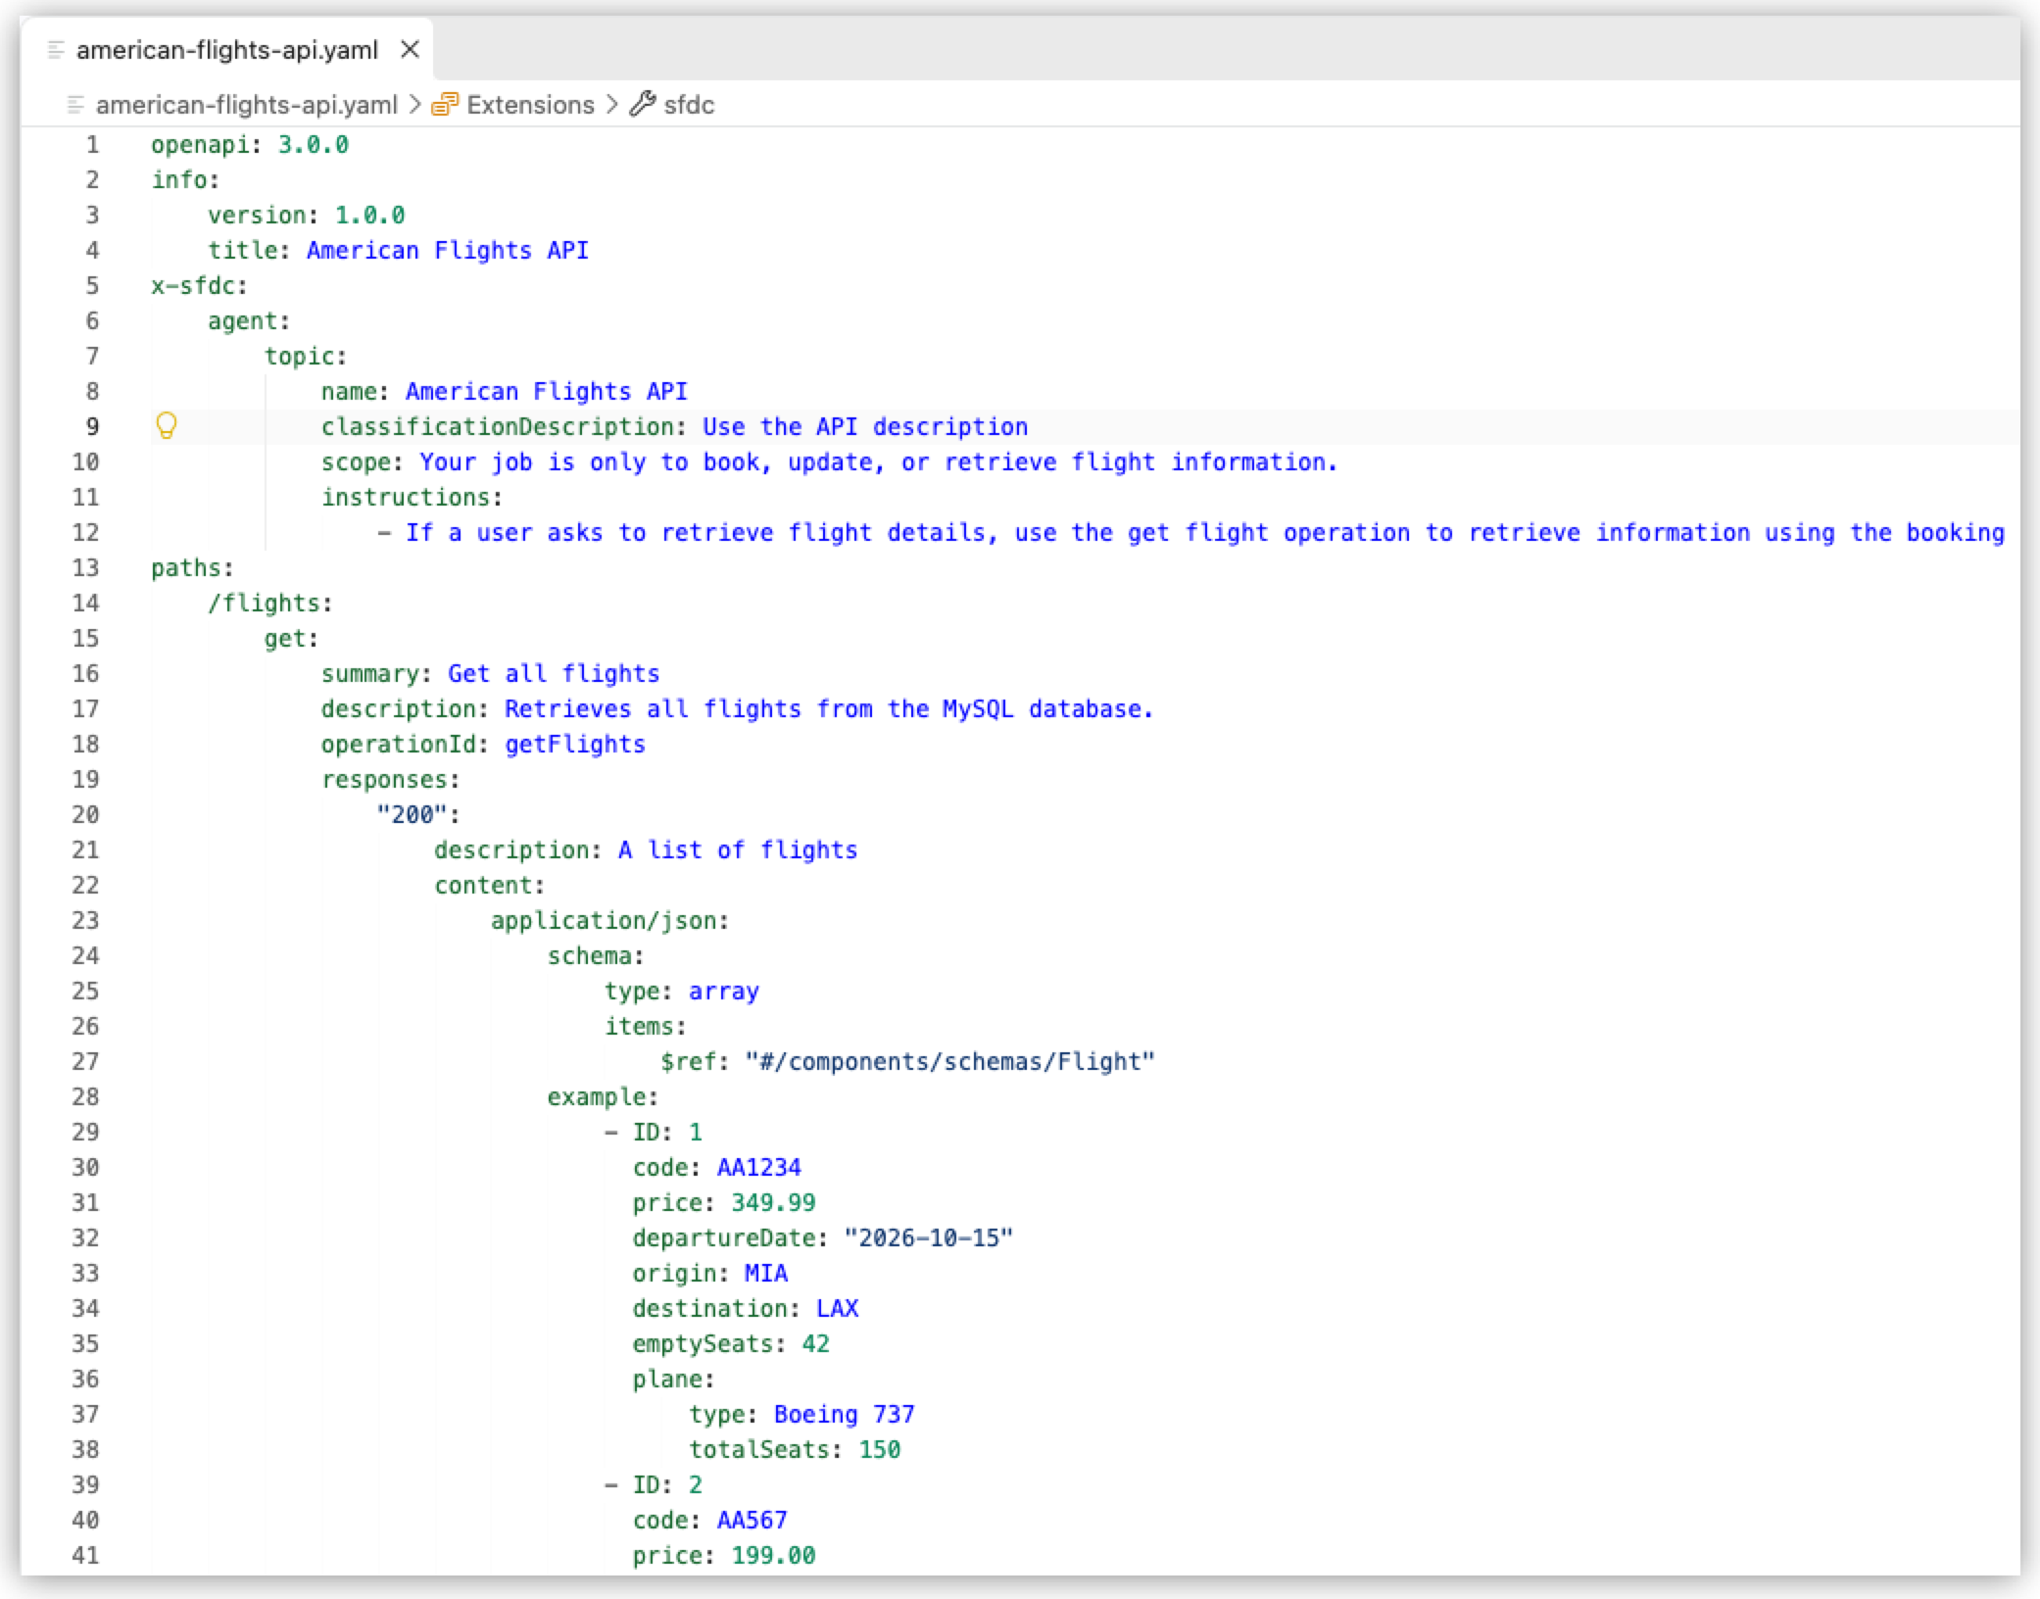
Task: Close the american-flights-api.yaml tab
Action: tap(411, 49)
